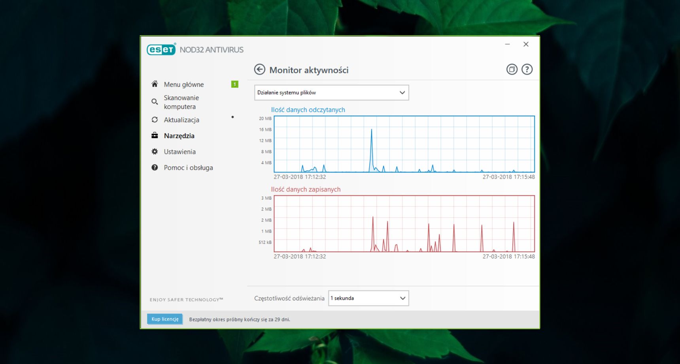Image resolution: width=680 pixels, height=364 pixels.
Task: Click written graph end time 17:15:48
Action: point(508,257)
